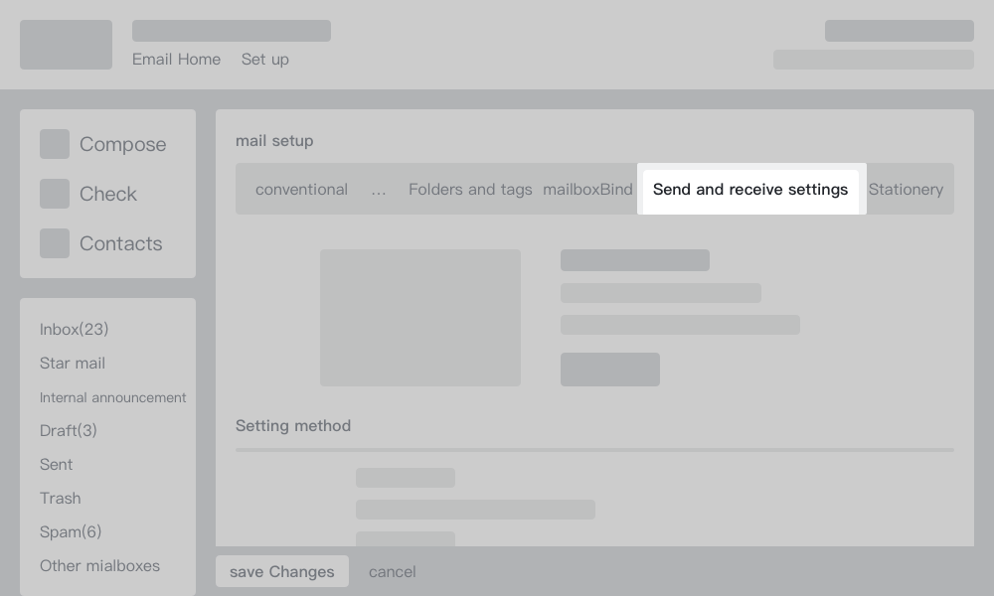994x596 pixels.
Task: Click the Compose icon square
Action: pos(55,144)
